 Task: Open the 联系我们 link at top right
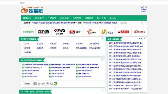(144, 11)
